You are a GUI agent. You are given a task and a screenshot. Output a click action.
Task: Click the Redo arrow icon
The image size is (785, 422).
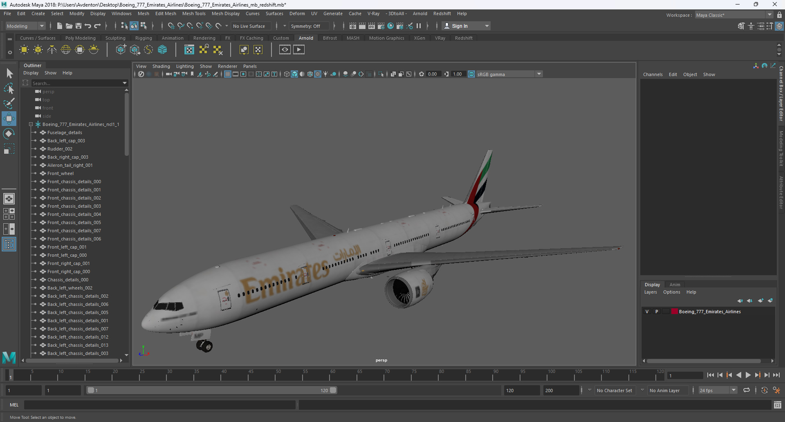(x=97, y=26)
